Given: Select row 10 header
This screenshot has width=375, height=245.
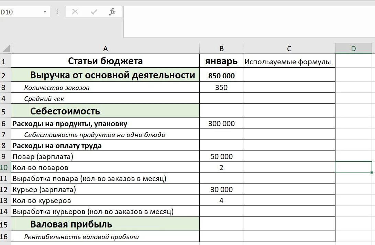Looking at the screenshot, I should coord(5,167).
